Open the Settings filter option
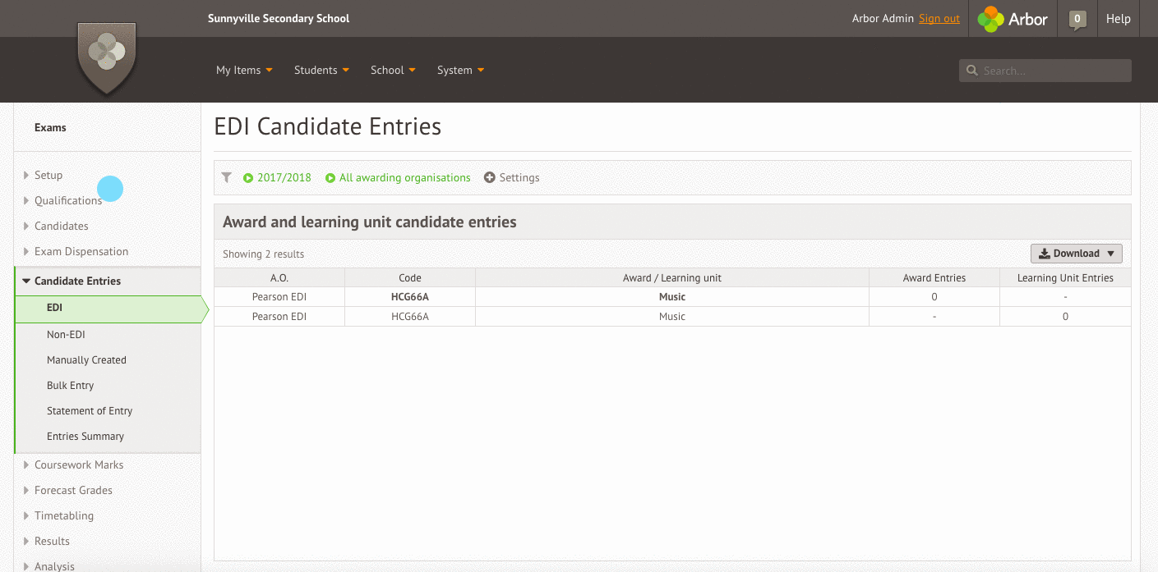The image size is (1158, 572). coord(519,177)
